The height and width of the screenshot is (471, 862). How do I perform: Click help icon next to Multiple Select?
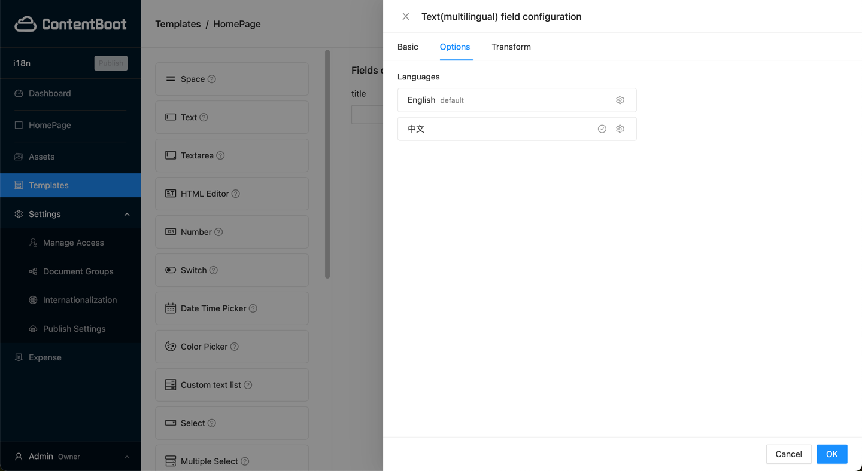[x=245, y=461]
